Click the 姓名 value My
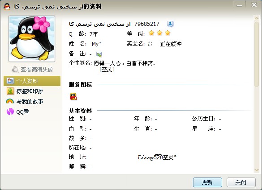 pyautogui.click(x=95, y=44)
